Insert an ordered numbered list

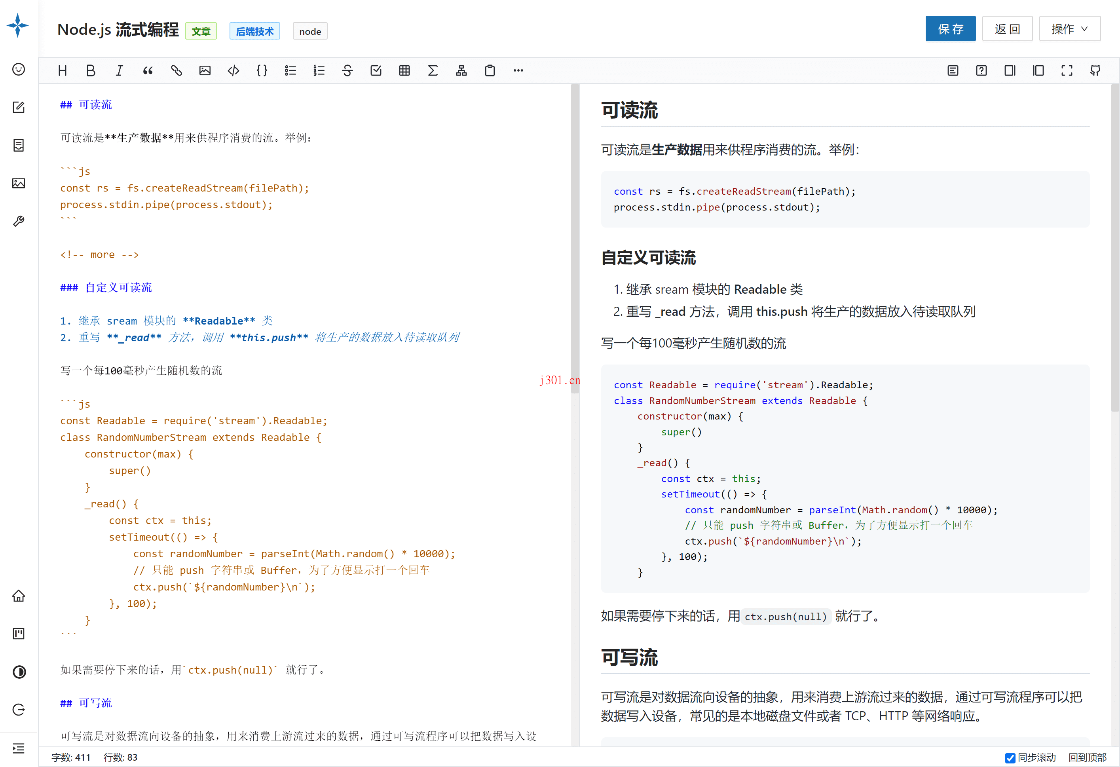[319, 71]
